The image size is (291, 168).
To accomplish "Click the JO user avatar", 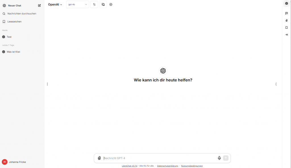I will [x=5, y=162].
